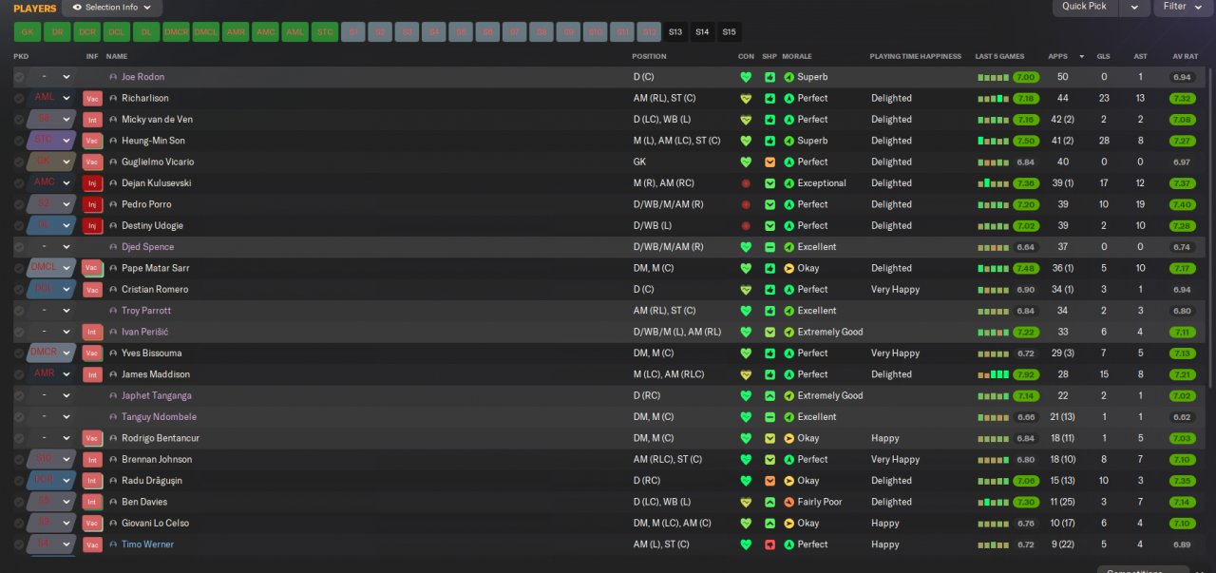Click James Maddison's 7.92 last-game rating badge
The height and width of the screenshot is (573, 1216).
[x=1026, y=374]
